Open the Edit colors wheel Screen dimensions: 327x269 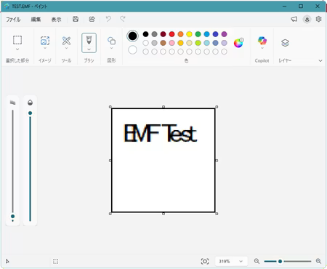(238, 43)
